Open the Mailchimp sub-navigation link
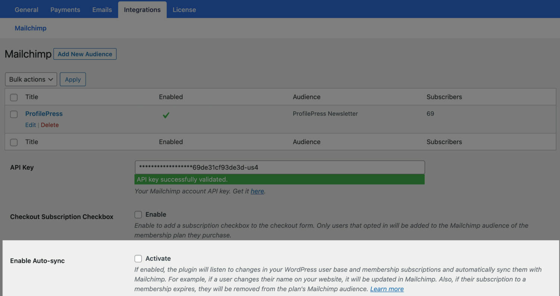This screenshot has height=296, width=560. pos(31,28)
